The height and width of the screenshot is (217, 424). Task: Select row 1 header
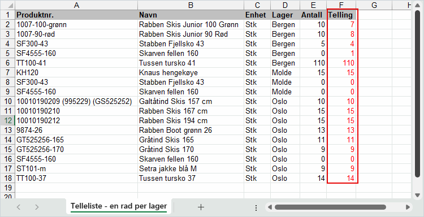tap(7, 15)
